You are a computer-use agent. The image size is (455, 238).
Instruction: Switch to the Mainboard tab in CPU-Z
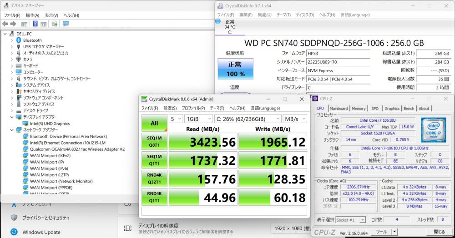pyautogui.click(x=338, y=109)
